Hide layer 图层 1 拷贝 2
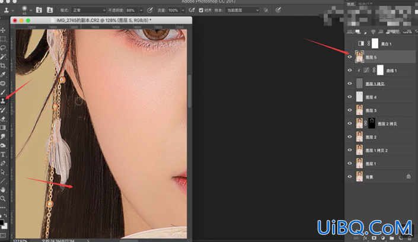Viewport: 418px width, 242px height. coord(350,150)
